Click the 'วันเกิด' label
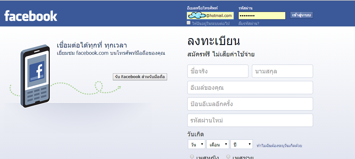Image resolution: width=355 pixels, height=159 pixels. [195, 134]
